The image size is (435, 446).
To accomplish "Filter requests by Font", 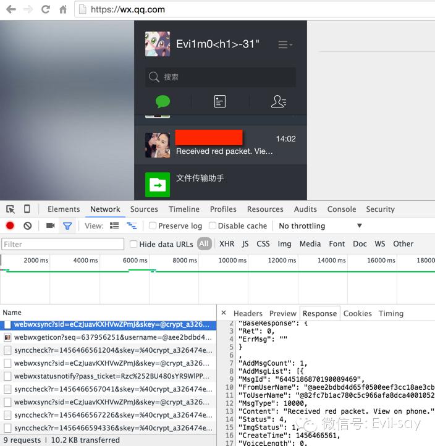I will [337, 244].
